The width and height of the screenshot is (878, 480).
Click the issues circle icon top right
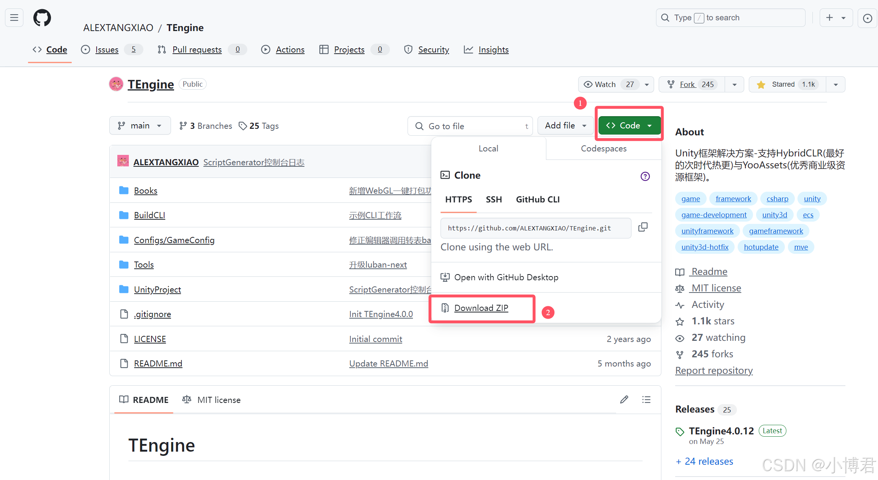867,18
